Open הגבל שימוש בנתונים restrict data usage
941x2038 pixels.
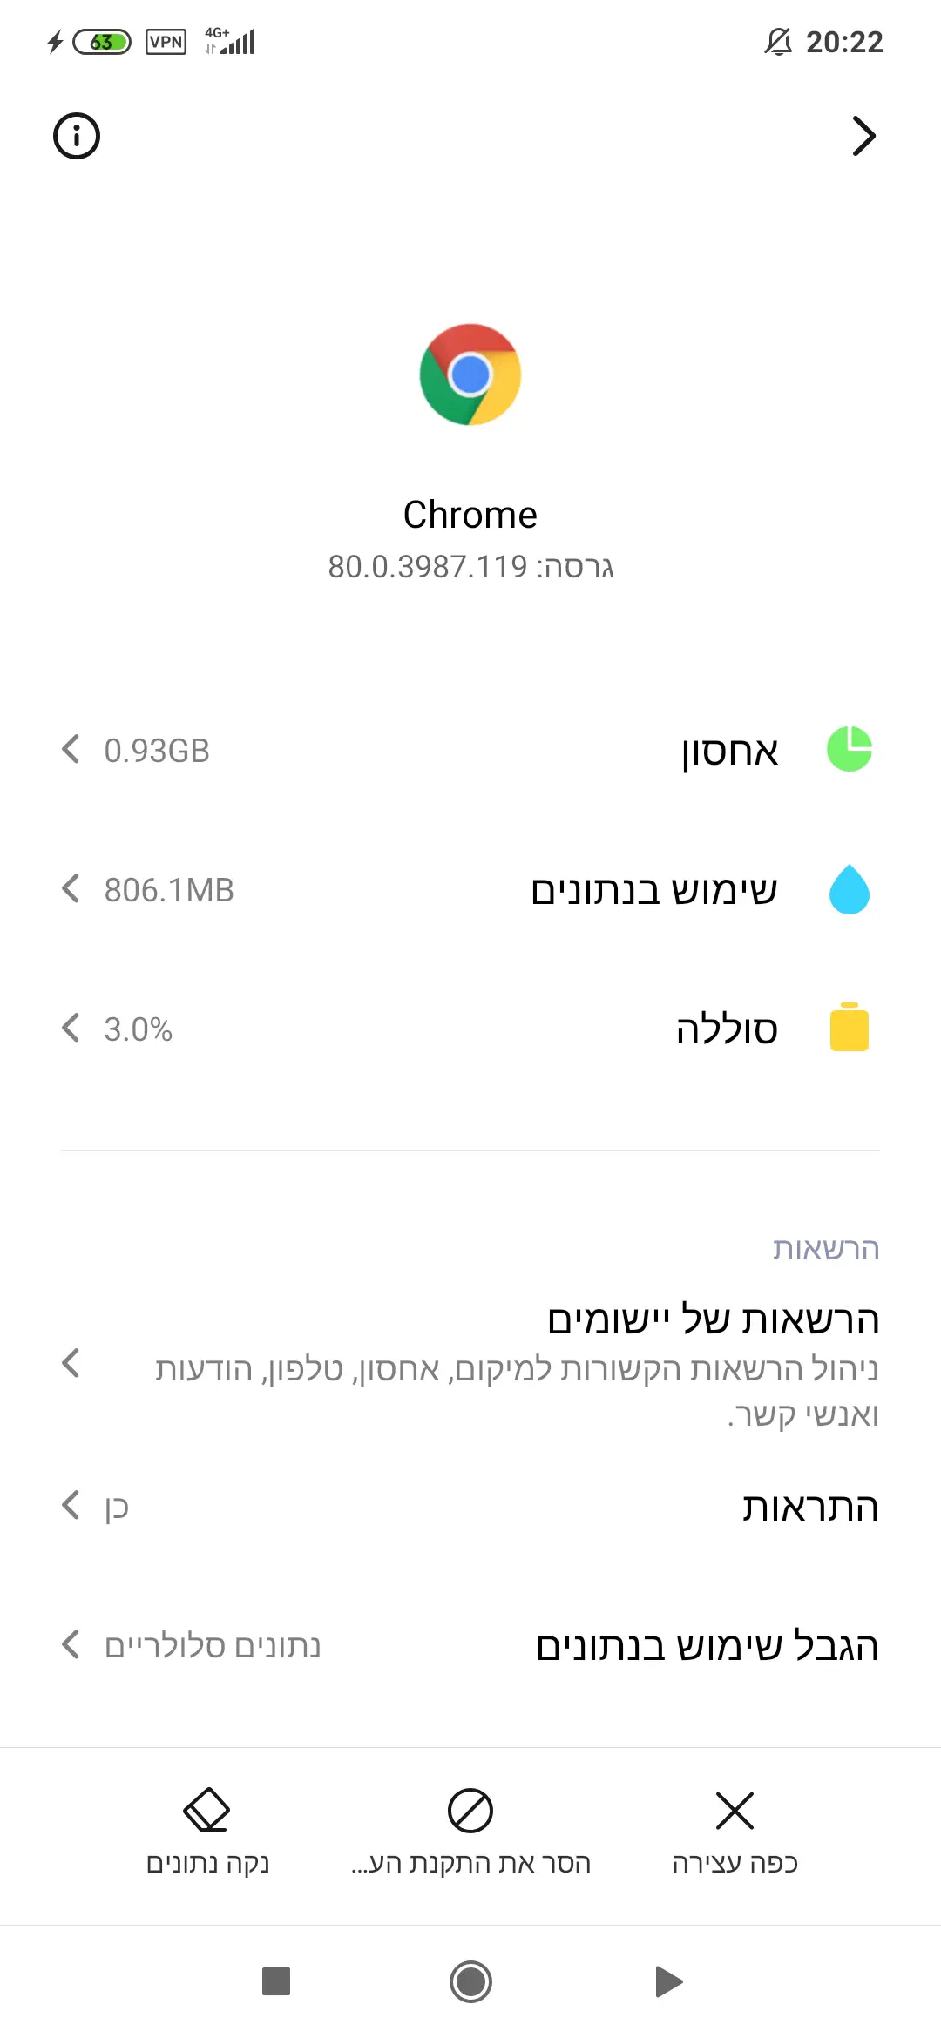pyautogui.click(x=707, y=1647)
